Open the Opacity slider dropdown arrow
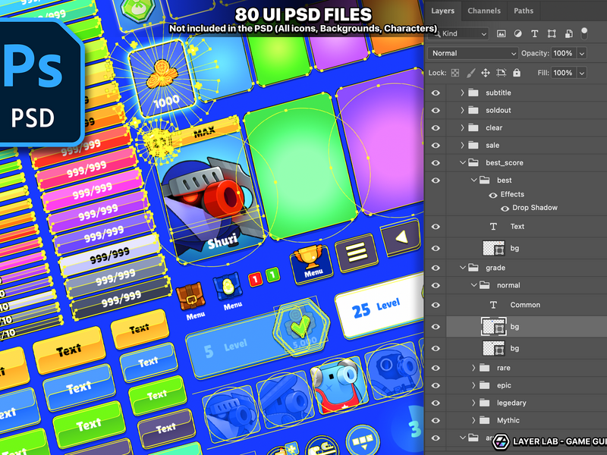Viewport: 607px width, 455px height. [x=581, y=53]
